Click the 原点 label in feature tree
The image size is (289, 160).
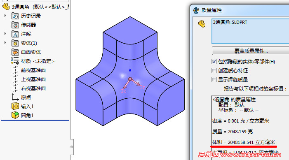coord(26,97)
